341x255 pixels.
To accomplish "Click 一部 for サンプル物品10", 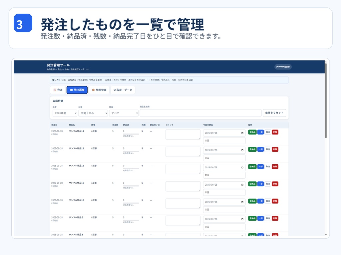I will 260,201.
